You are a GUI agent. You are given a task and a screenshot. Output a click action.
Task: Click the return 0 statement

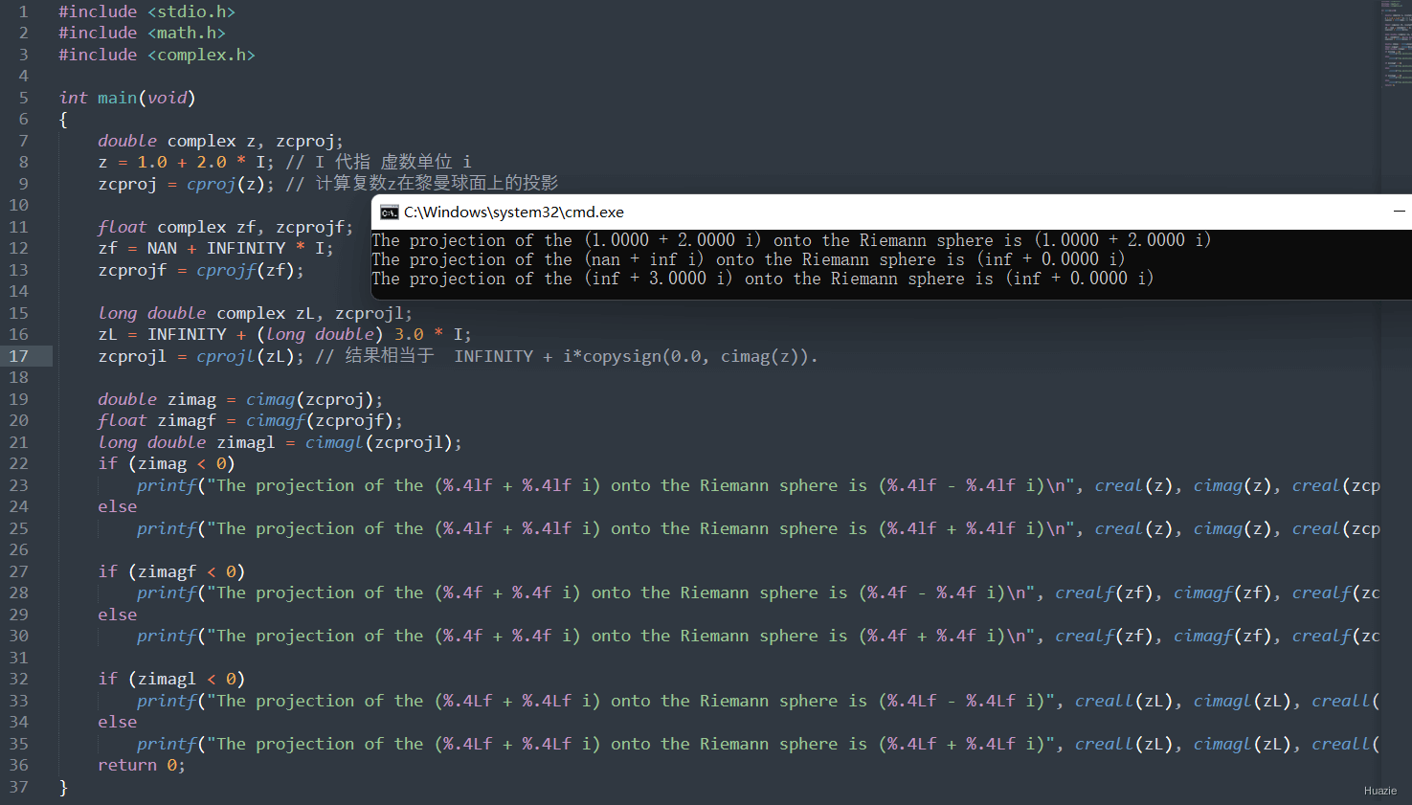pyautogui.click(x=142, y=765)
